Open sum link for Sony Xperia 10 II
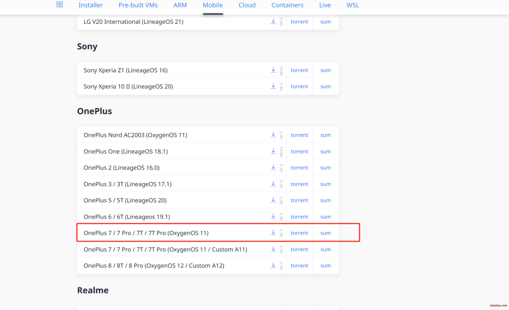 tap(326, 86)
